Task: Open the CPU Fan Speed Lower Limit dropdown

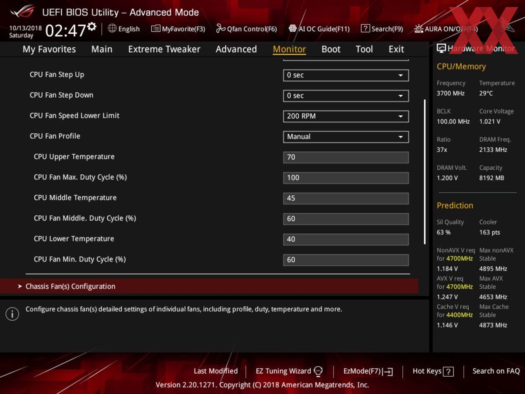Action: click(346, 116)
